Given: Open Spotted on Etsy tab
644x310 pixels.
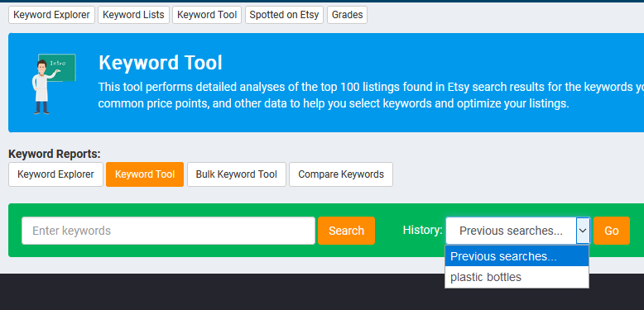Looking at the screenshot, I should (284, 15).
